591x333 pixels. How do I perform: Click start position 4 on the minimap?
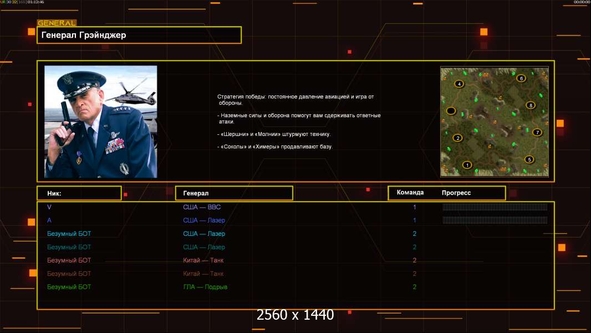458,84
